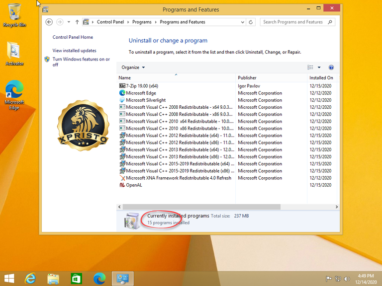Click Programs and Features breadcrumb
Screen dimensions: 382x286
pyautogui.click(x=183, y=22)
